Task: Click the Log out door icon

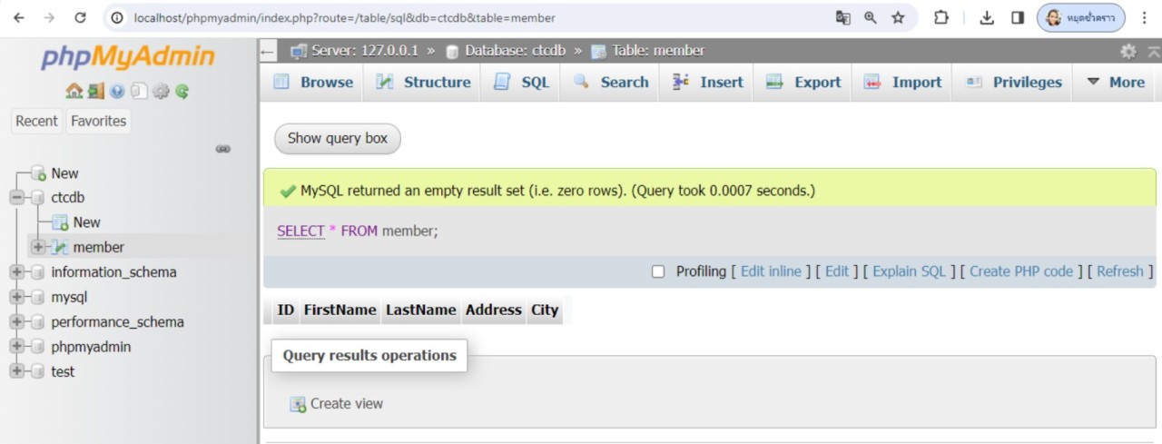Action: [95, 91]
